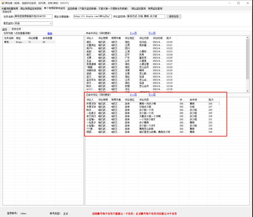Click 下一页 link for 未命中评论 list

coord(152,33)
